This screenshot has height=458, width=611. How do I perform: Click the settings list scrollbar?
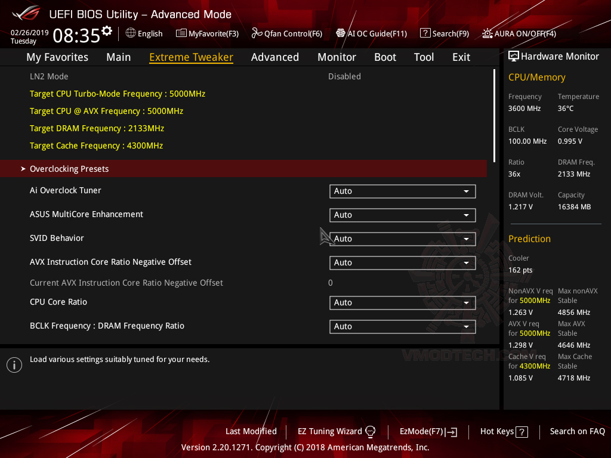pyautogui.click(x=494, y=116)
